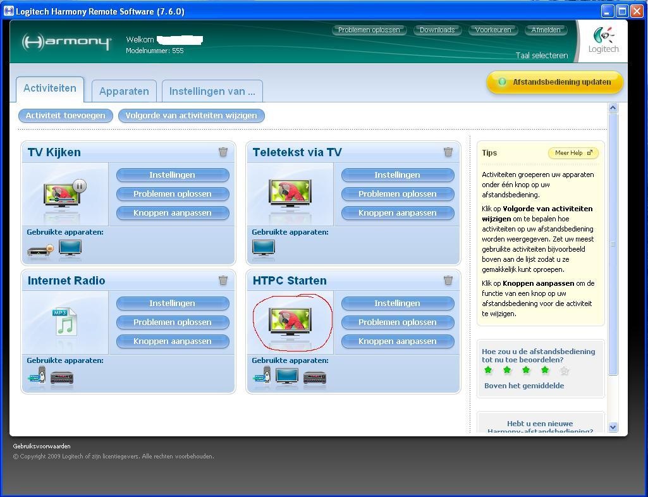The image size is (648, 497).
Task: Click the HTPC Starten trash can icon
Action: coord(448,280)
